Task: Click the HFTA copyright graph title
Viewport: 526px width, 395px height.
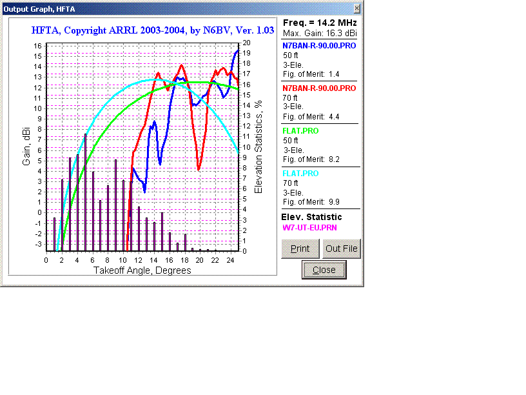Action: coord(153,30)
